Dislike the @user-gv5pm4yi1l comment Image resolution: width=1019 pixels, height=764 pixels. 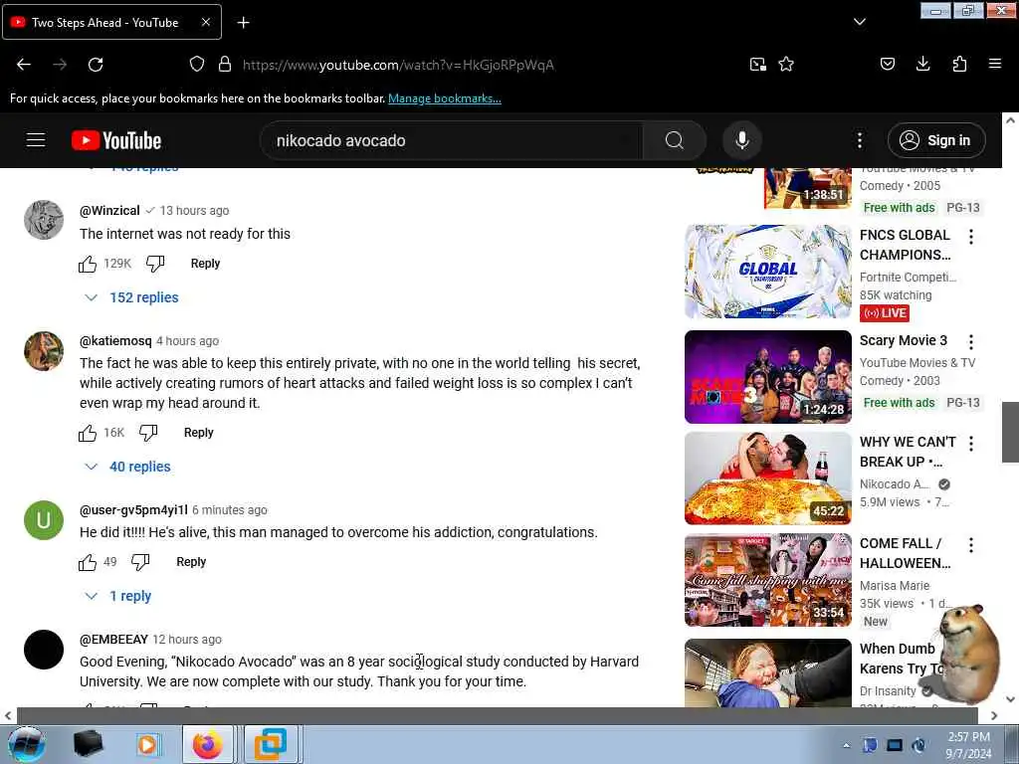141,562
